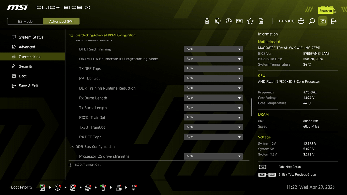Collapse the DDR Bus Configuration section
Viewport: 347px width, 195px height.
coord(72,147)
